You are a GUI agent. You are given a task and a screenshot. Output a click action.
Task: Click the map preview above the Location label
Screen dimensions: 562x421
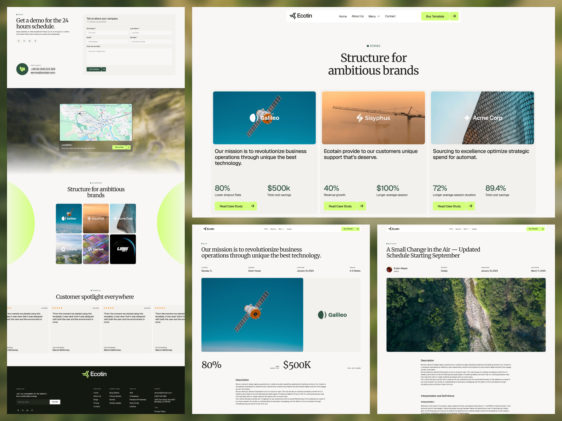coord(96,122)
